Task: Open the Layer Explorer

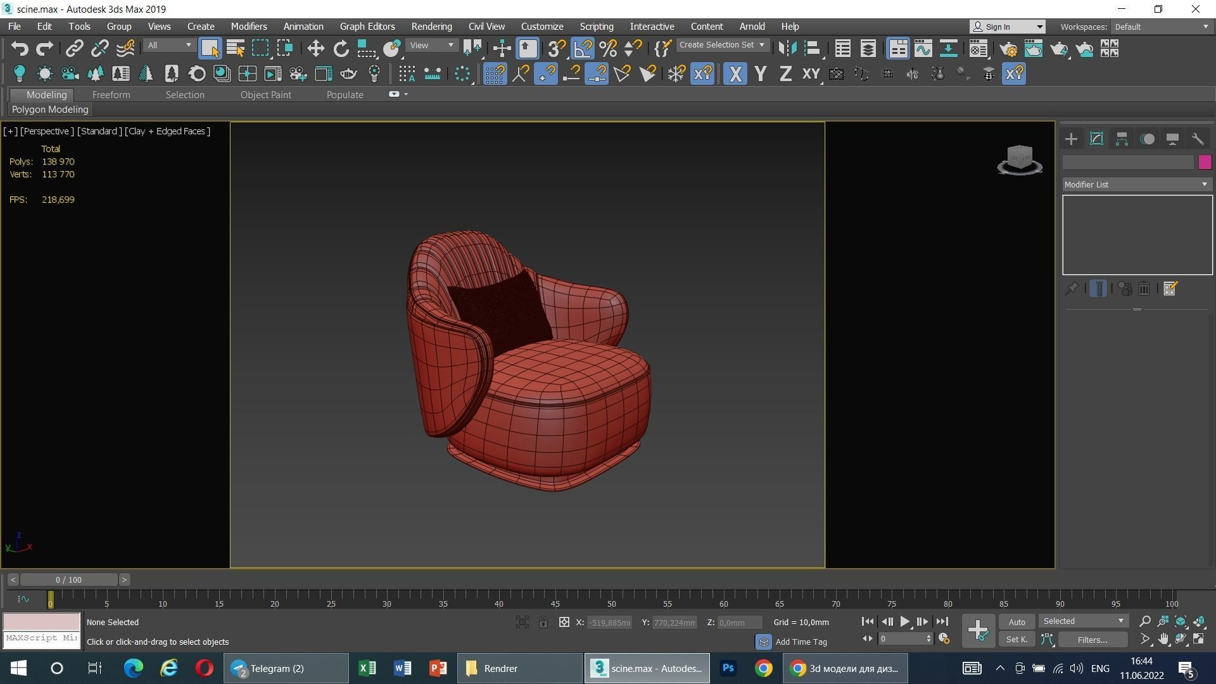Action: pos(868,49)
